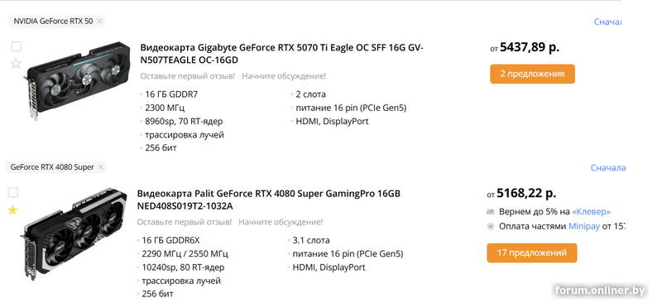662x308 pixels.
Task: Click "Начните обсуждение!" for Palit card
Action: (x=281, y=222)
